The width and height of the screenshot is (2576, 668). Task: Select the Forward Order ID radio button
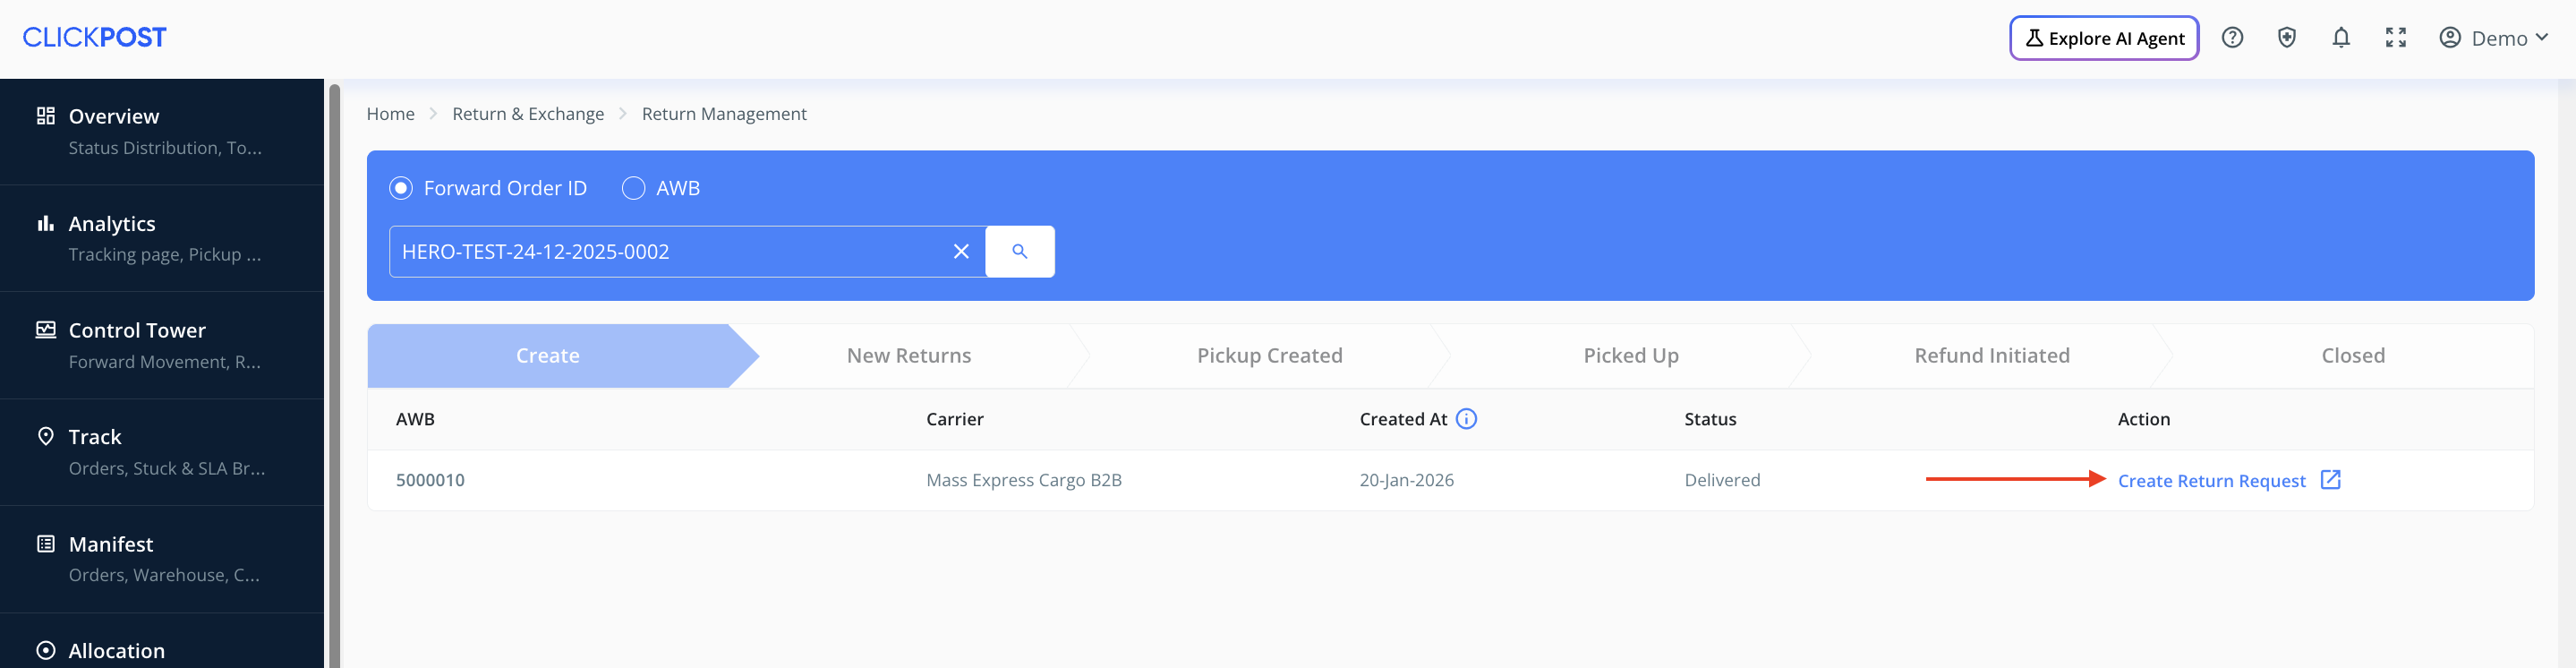tap(401, 188)
